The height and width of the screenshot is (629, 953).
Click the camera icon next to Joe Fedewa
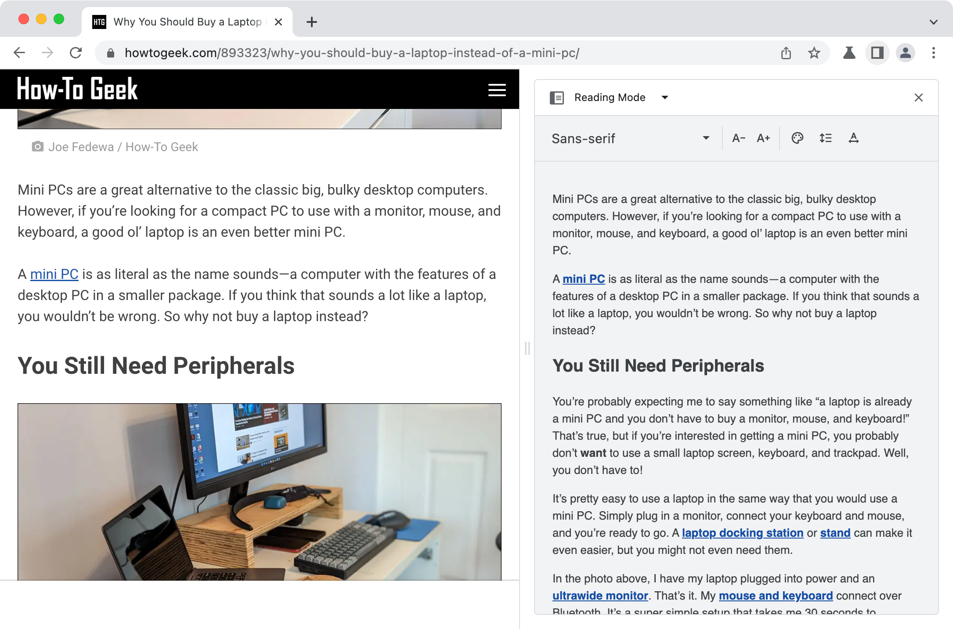click(38, 146)
